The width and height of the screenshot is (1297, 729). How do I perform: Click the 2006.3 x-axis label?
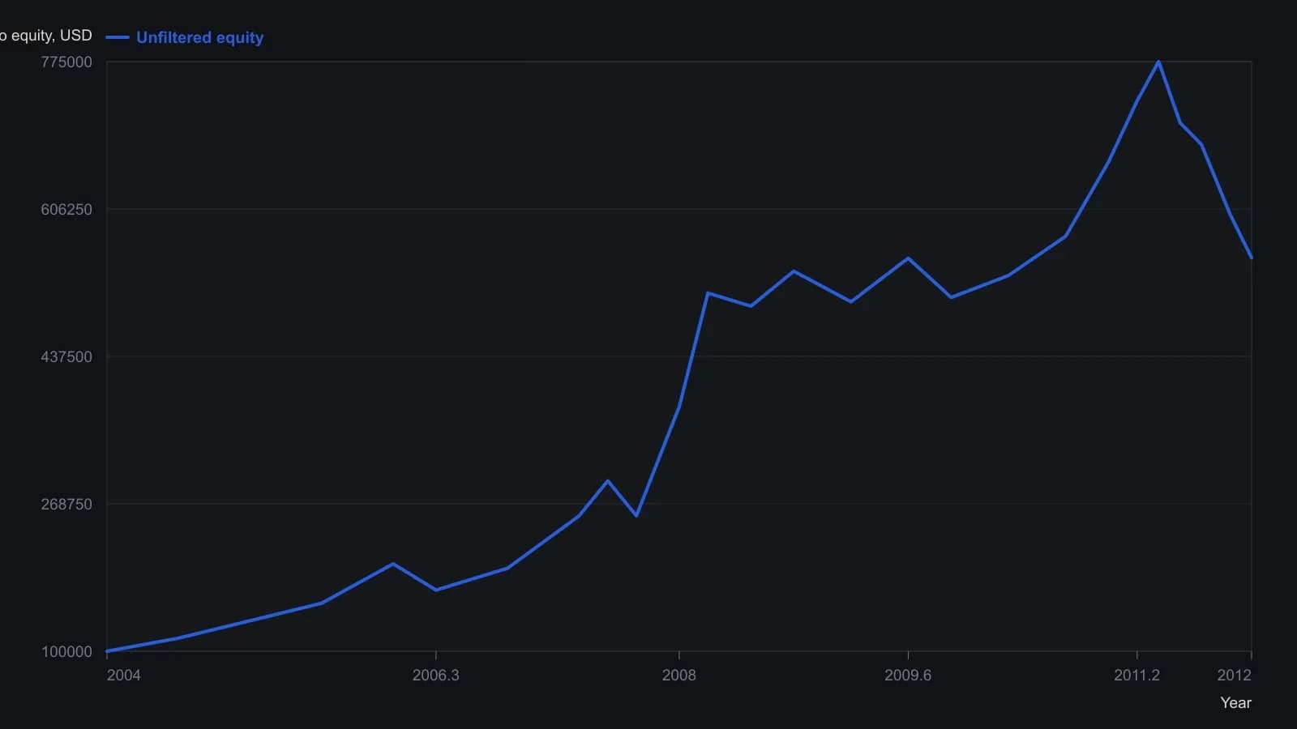pos(435,676)
